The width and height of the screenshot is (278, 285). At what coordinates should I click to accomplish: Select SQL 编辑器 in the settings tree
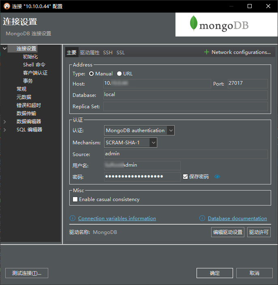[30, 130]
